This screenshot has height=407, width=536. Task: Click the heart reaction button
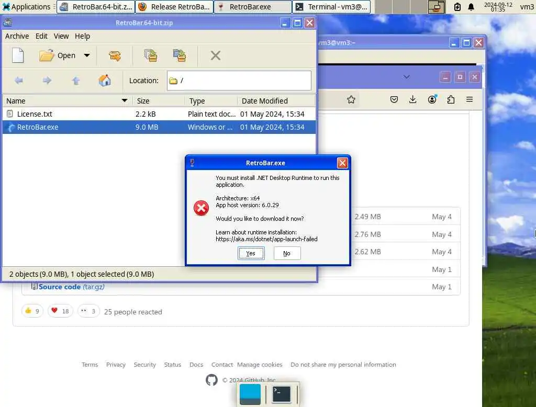[x=60, y=311]
